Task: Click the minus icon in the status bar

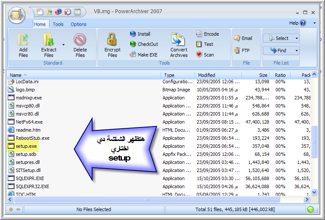Action: (x=18, y=209)
